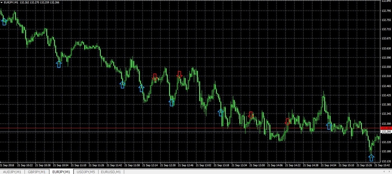The width and height of the screenshot is (392, 174).
Task: Select the first red sell arrow near 12:14
Action: (155, 76)
